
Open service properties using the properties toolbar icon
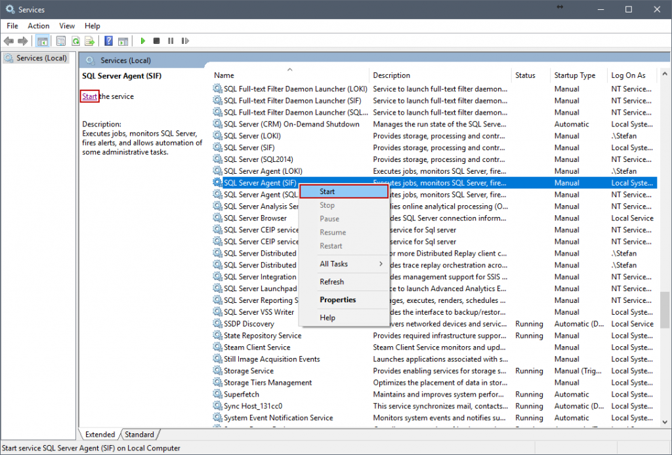[x=62, y=41]
